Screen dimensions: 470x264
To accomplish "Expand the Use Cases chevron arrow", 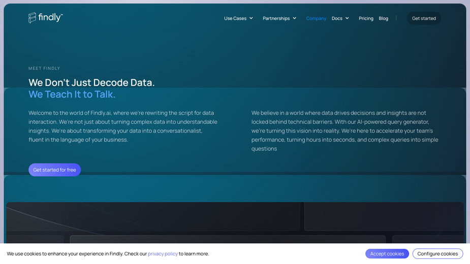I will 251,18.
